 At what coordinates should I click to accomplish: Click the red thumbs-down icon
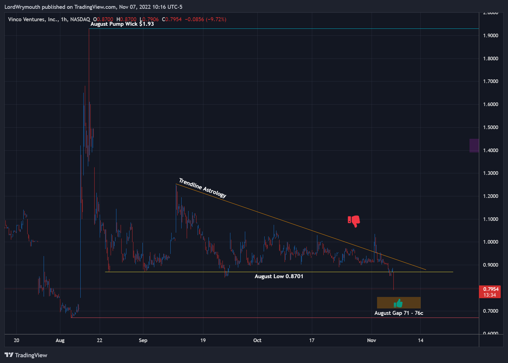pyautogui.click(x=354, y=221)
